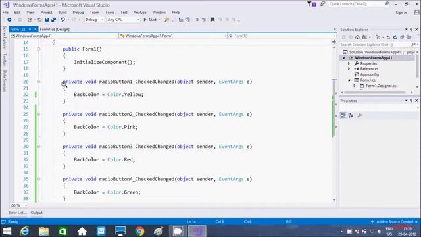Click the Undo toolbar icon
The height and width of the screenshot is (237, 421).
click(62, 20)
